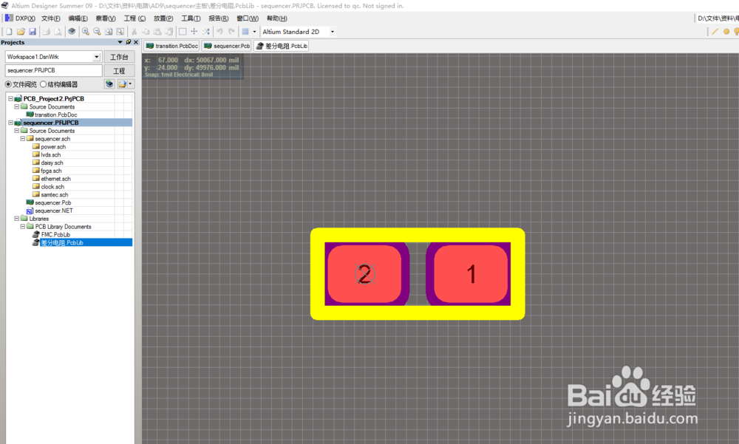Select the Place Line tool on right toolbar
This screenshot has height=444, width=739.
tap(715, 32)
